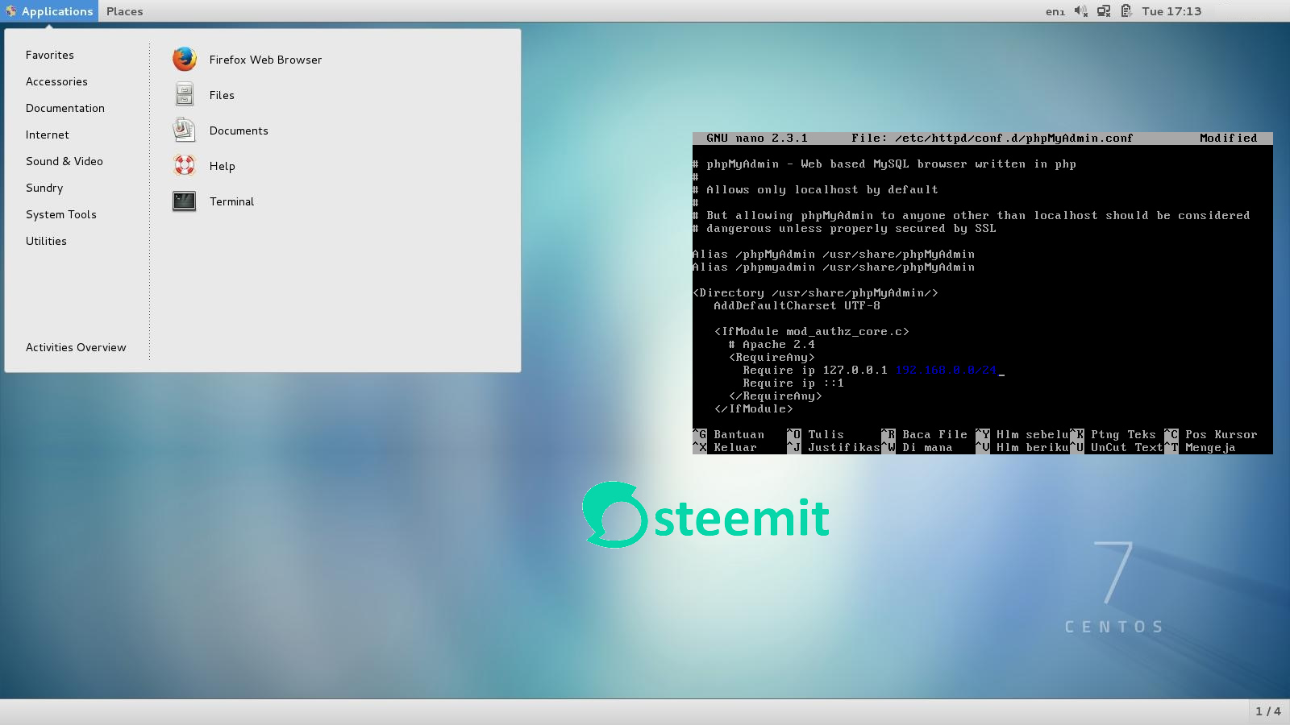Launch the Terminal icon

(185, 201)
